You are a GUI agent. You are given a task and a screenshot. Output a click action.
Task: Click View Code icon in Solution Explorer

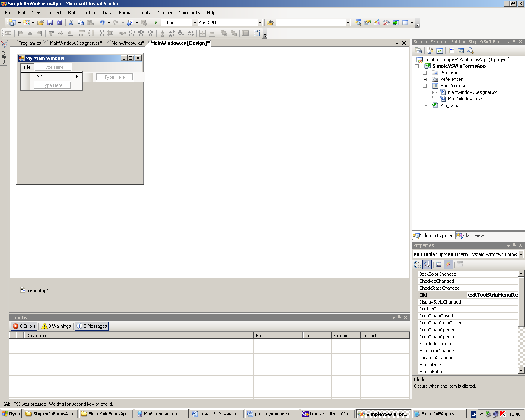coord(452,50)
